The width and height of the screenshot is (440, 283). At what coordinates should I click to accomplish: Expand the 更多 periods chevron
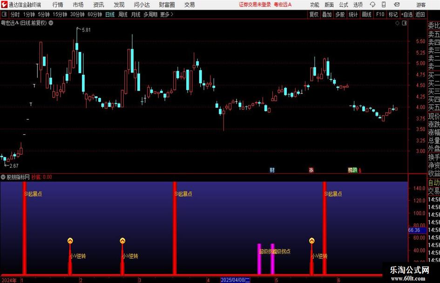point(167,14)
